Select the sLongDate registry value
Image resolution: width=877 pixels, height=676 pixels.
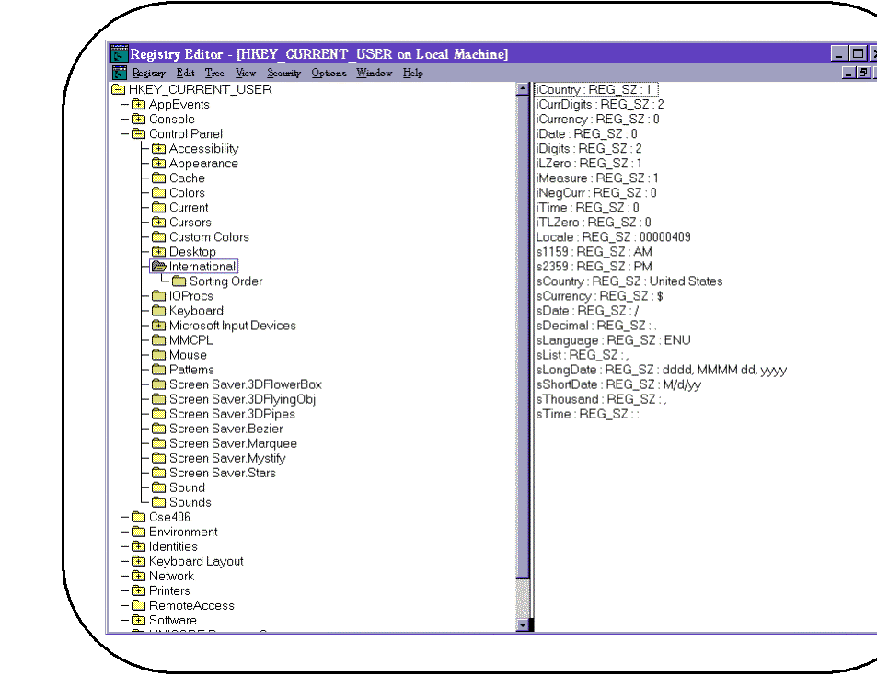(661, 370)
